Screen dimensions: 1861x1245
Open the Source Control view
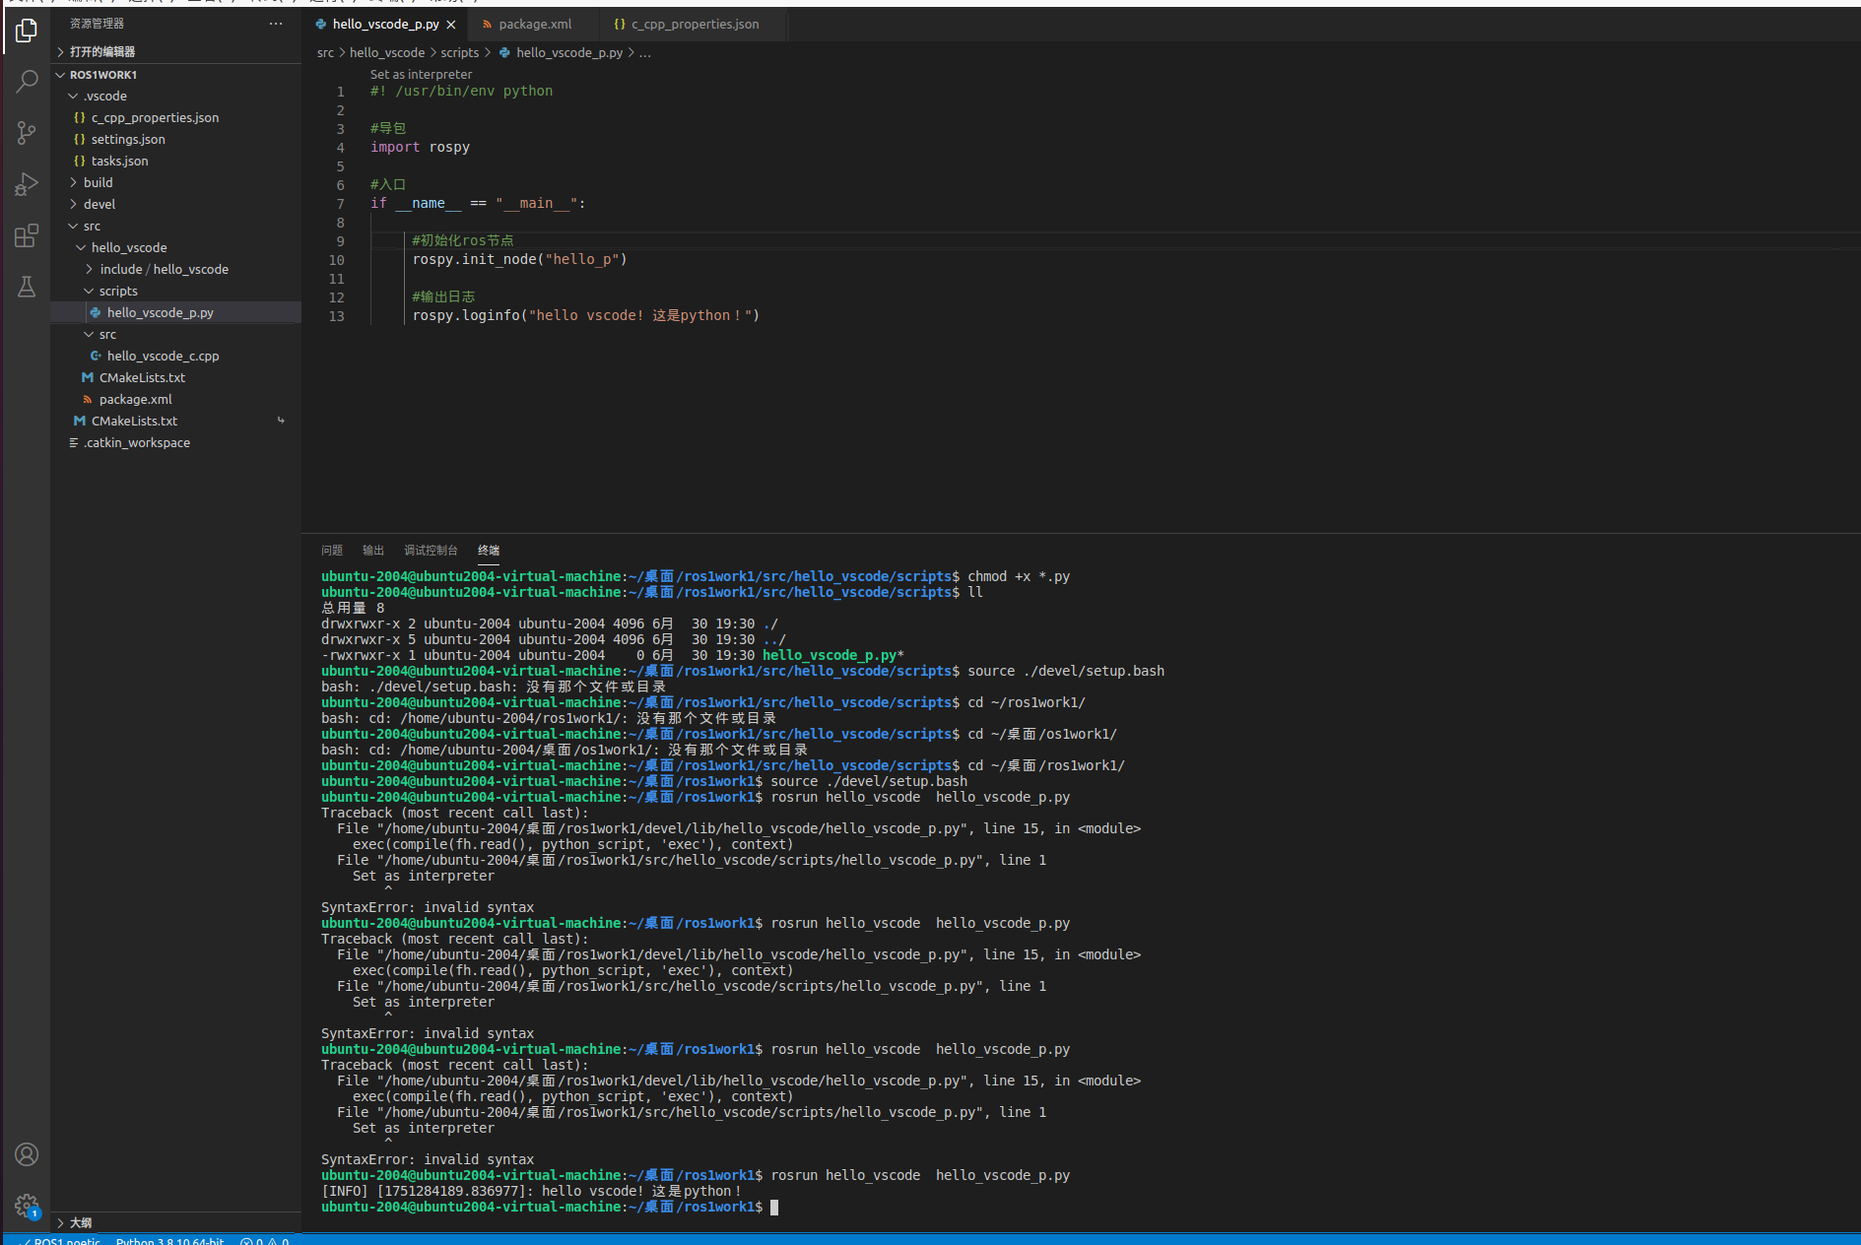click(26, 133)
